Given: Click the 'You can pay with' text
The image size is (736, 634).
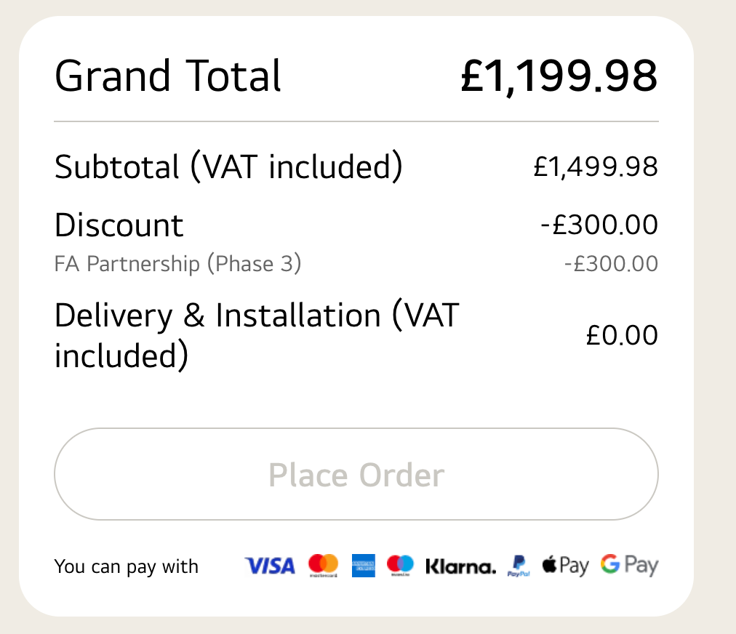Looking at the screenshot, I should [127, 566].
